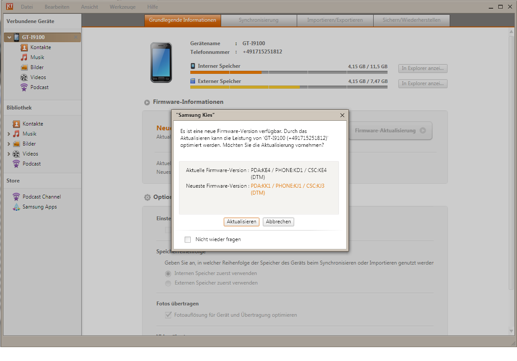Viewport: 517px width, 361px height.
Task: Disconnect GT-I9100 with the x icon
Action: (76, 37)
